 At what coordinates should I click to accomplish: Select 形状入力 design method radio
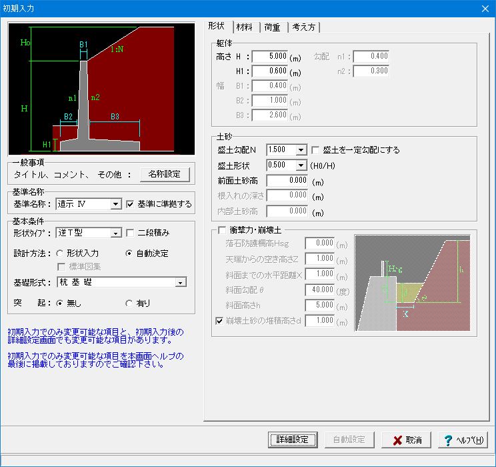(59, 254)
